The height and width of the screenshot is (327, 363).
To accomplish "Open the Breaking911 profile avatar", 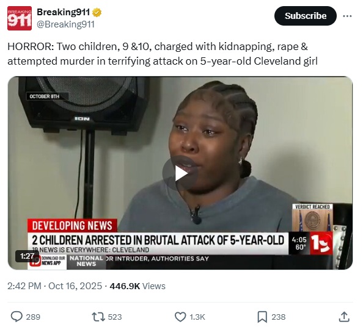I will [x=20, y=18].
